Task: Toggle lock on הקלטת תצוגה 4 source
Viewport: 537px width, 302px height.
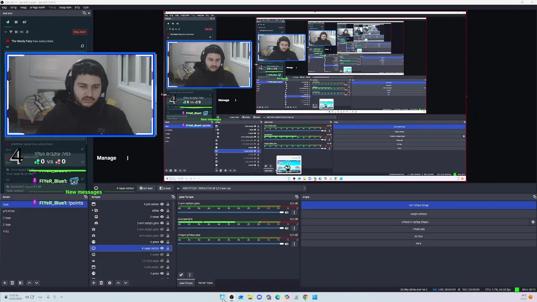Action: tap(168, 248)
